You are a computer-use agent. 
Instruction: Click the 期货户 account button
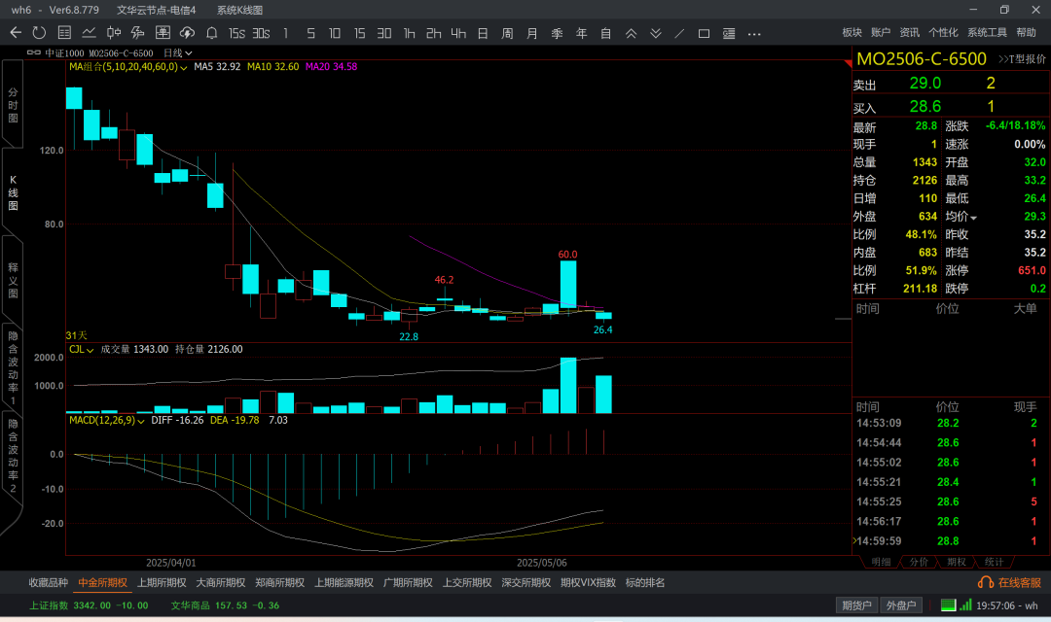tap(856, 605)
